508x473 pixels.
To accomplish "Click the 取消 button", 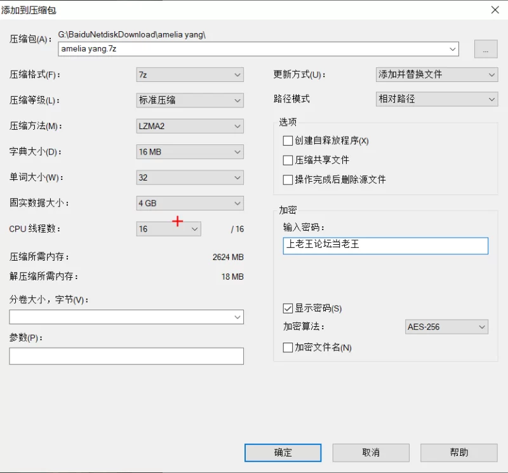I will 371,453.
